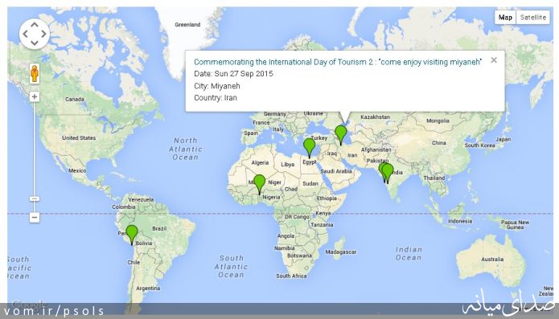The image size is (559, 319).
Task: Zoom out with the minus button
Action: pos(35,217)
